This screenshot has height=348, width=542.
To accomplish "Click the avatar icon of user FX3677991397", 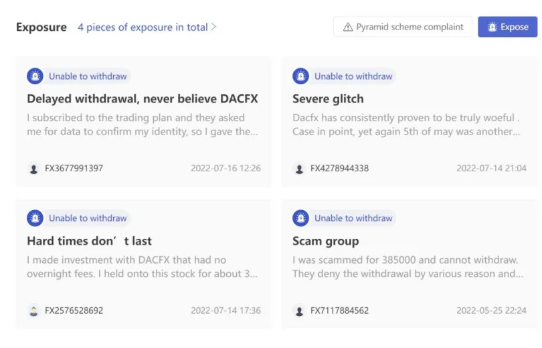I will click(x=33, y=169).
